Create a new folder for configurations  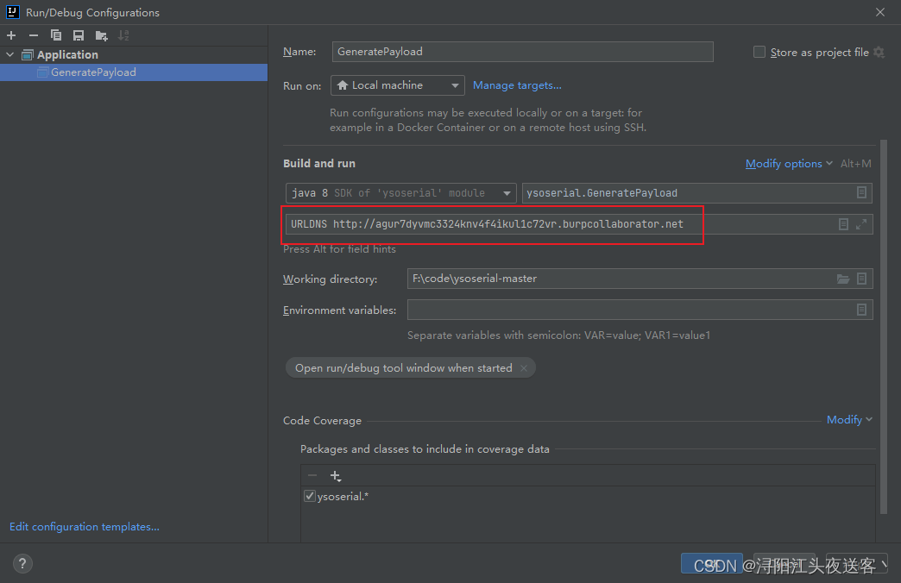102,35
